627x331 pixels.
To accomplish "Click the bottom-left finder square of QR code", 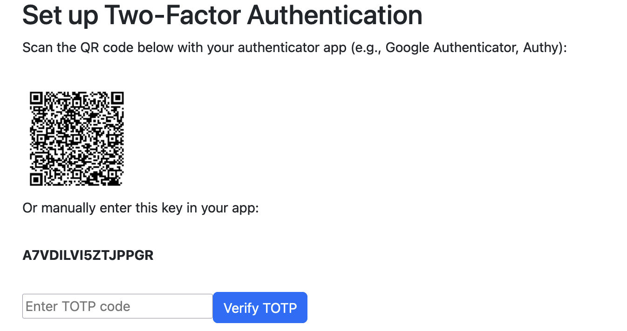I will pyautogui.click(x=37, y=179).
